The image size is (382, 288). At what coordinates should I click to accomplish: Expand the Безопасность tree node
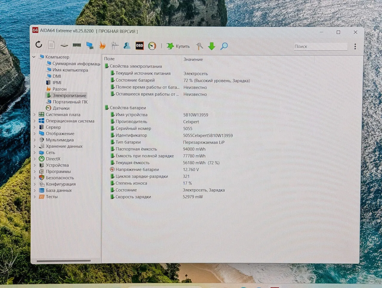35,178
